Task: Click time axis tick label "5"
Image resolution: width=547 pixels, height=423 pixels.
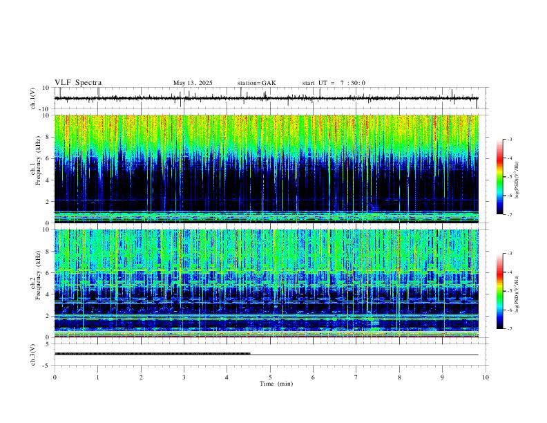Action: point(270,377)
